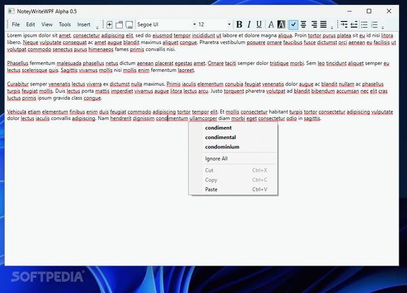Screen dimensions: 407x293
Task: Select Paste in the context menu
Action: (x=233, y=189)
